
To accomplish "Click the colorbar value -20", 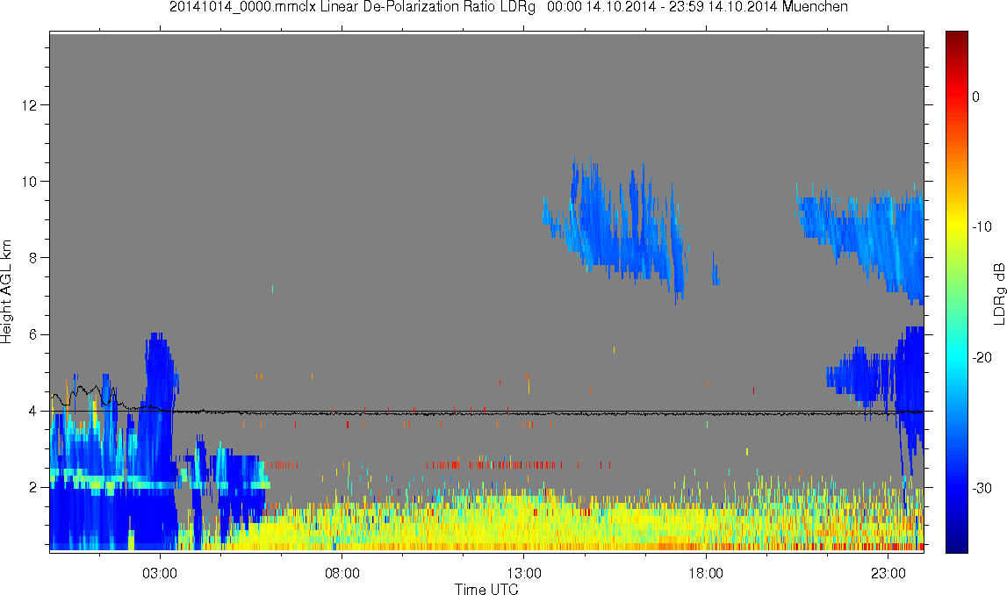I will coord(982,357).
